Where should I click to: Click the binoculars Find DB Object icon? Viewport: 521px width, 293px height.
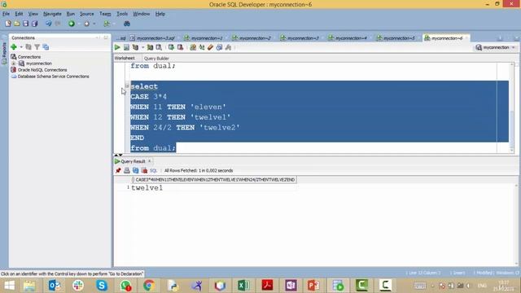tap(127, 24)
